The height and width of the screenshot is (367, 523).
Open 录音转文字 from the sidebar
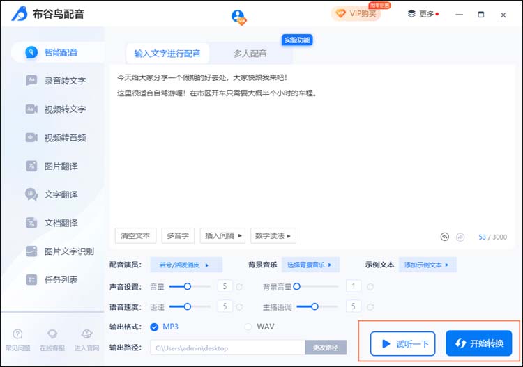click(57, 81)
